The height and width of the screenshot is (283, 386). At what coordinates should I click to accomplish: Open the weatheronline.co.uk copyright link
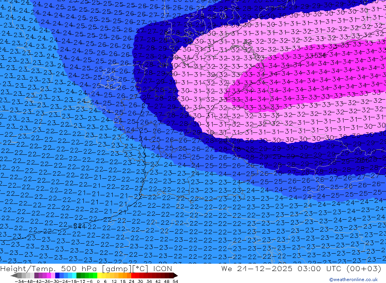point(354,280)
